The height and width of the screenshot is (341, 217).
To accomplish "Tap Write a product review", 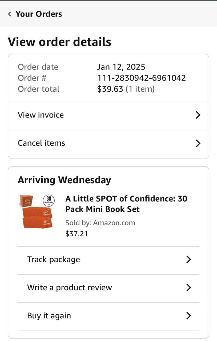I will point(69,288).
